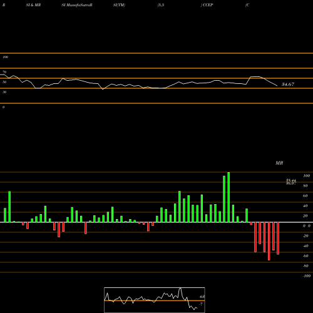This screenshot has height=313, width=313.
Task: Click the RSI value 34.67 label
Action: (x=288, y=85)
